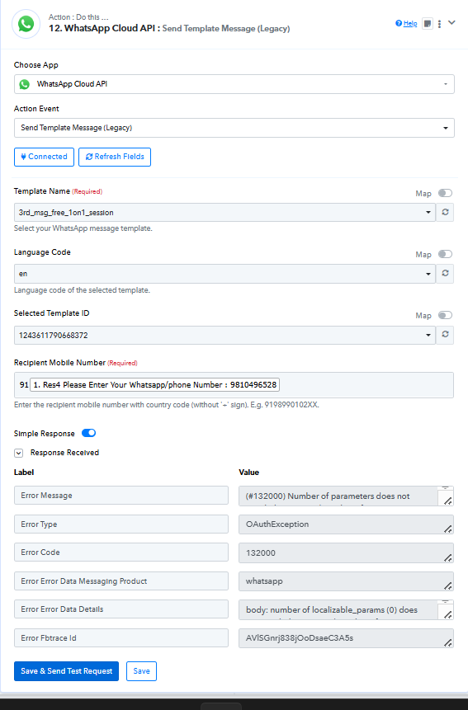Toggle Map switch for Template Name
Image resolution: width=468 pixels, height=710 pixels.
tap(446, 193)
